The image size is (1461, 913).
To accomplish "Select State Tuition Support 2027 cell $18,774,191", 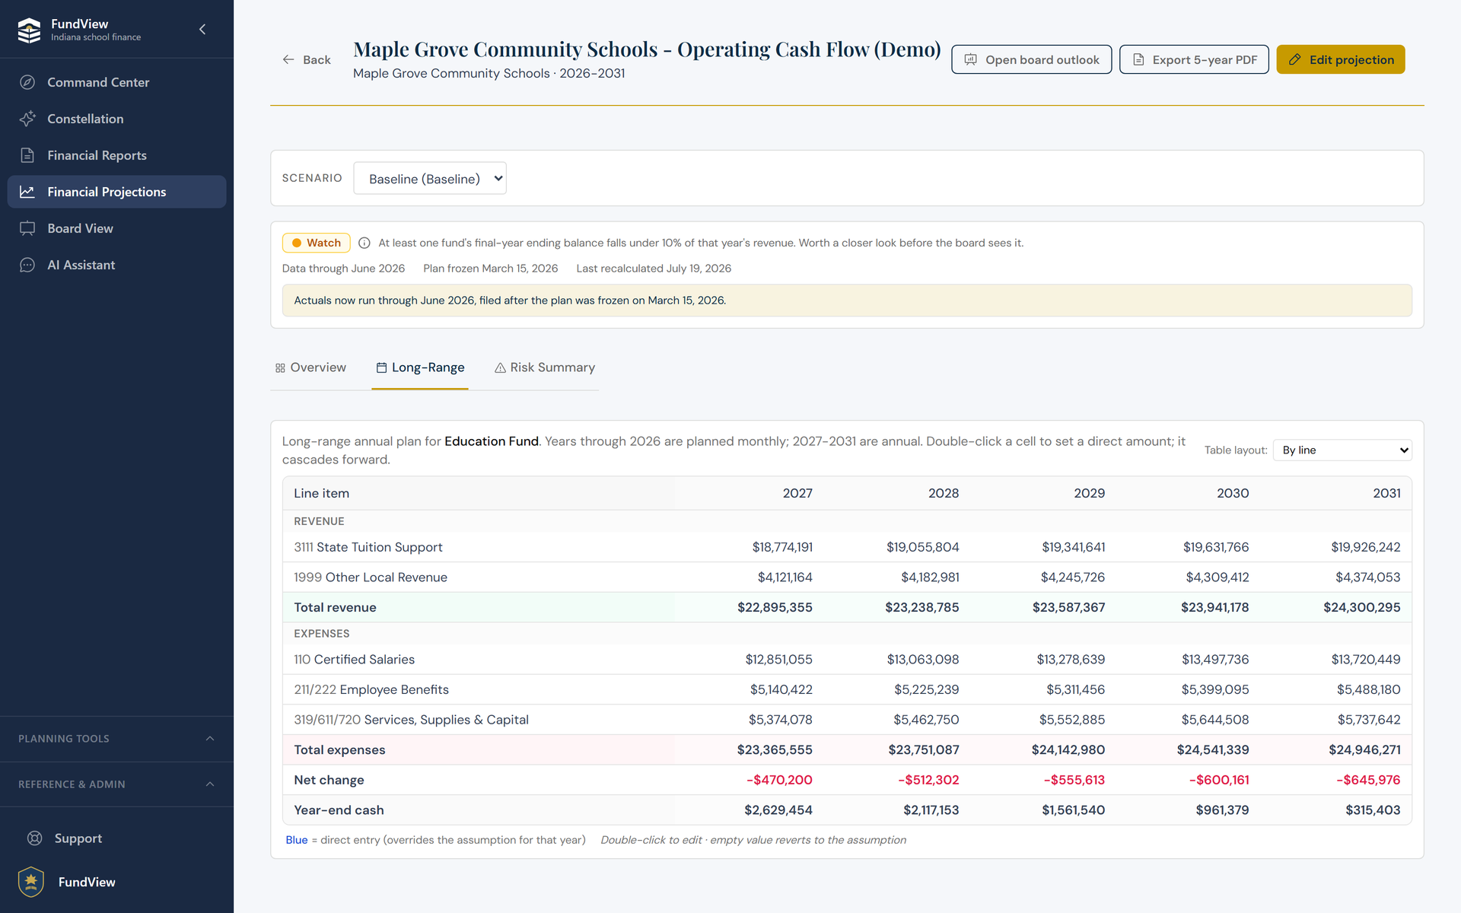I will 782,547.
